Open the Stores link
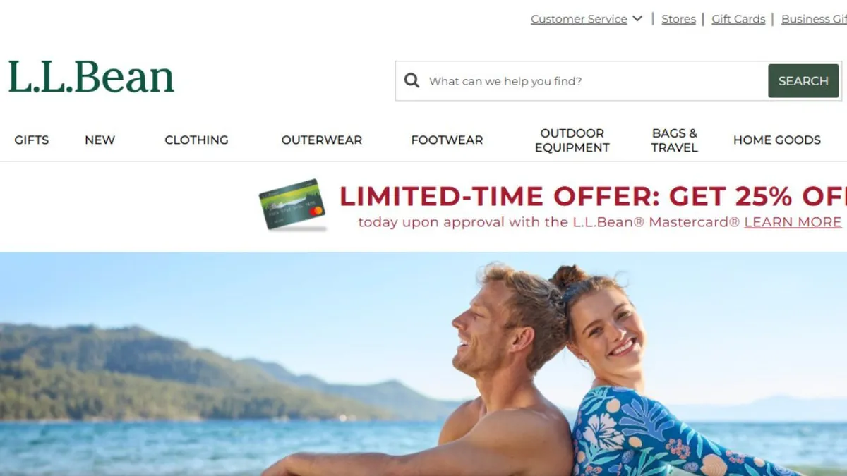847x476 pixels. pyautogui.click(x=678, y=19)
